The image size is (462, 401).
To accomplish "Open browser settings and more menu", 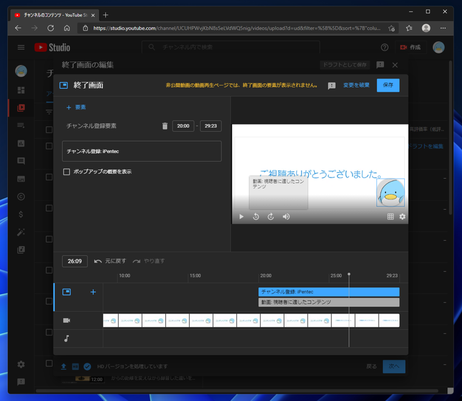I will (443, 29).
